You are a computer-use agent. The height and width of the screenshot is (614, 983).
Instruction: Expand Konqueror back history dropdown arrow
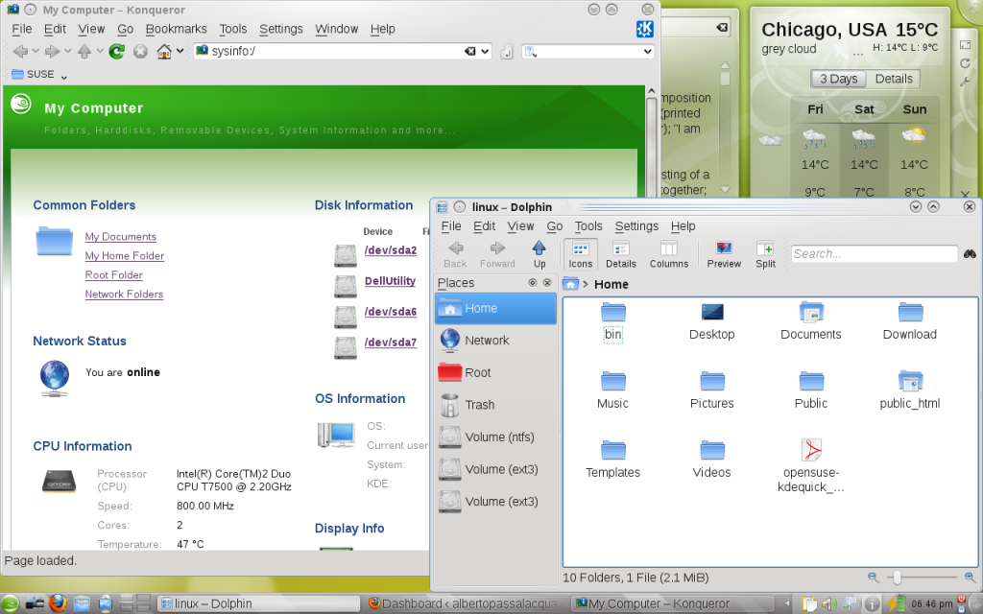[36, 52]
